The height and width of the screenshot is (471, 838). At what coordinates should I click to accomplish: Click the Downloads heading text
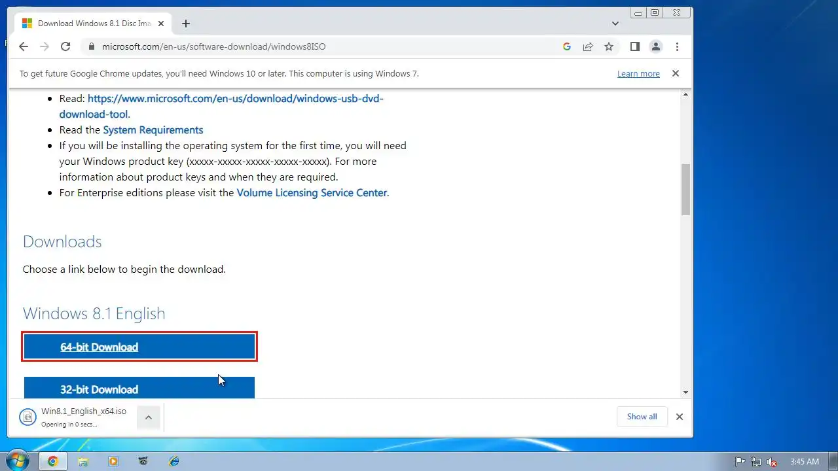tap(62, 241)
